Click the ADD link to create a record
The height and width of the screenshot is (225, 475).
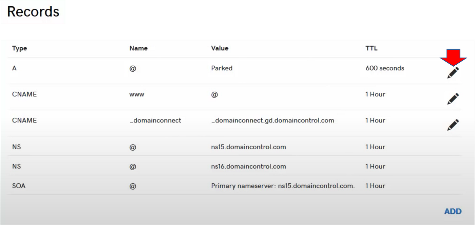(x=453, y=211)
